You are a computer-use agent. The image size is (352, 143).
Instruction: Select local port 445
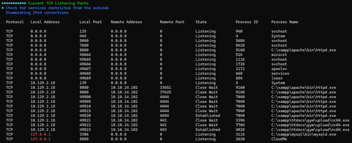click(x=83, y=36)
